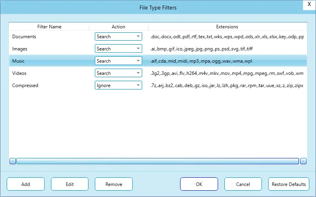Select the Music filter row name

click(x=18, y=61)
